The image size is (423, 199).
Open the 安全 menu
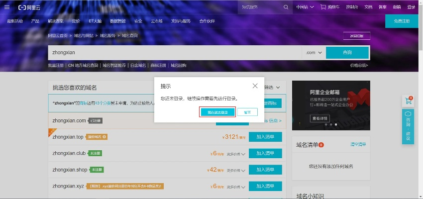click(138, 21)
